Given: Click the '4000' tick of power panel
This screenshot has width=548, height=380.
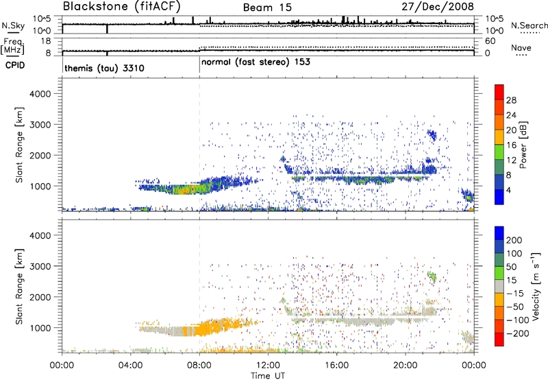Looking at the screenshot, I should coord(40,94).
